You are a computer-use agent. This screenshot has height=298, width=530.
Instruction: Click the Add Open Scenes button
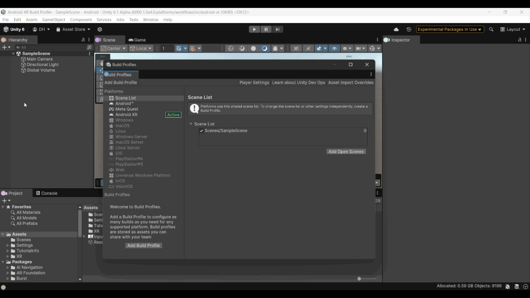pyautogui.click(x=346, y=151)
